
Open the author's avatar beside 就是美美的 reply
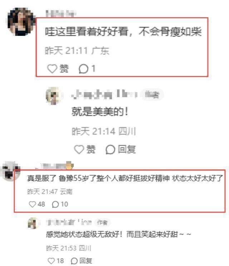pyautogui.click(x=54, y=96)
